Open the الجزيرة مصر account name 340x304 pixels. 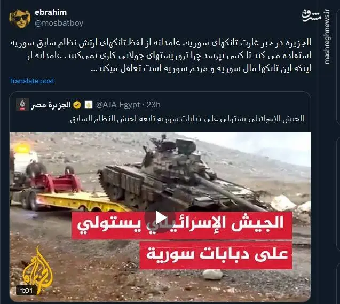[51, 105]
